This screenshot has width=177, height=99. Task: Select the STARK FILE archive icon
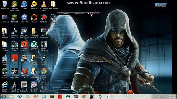(x=5, y=18)
